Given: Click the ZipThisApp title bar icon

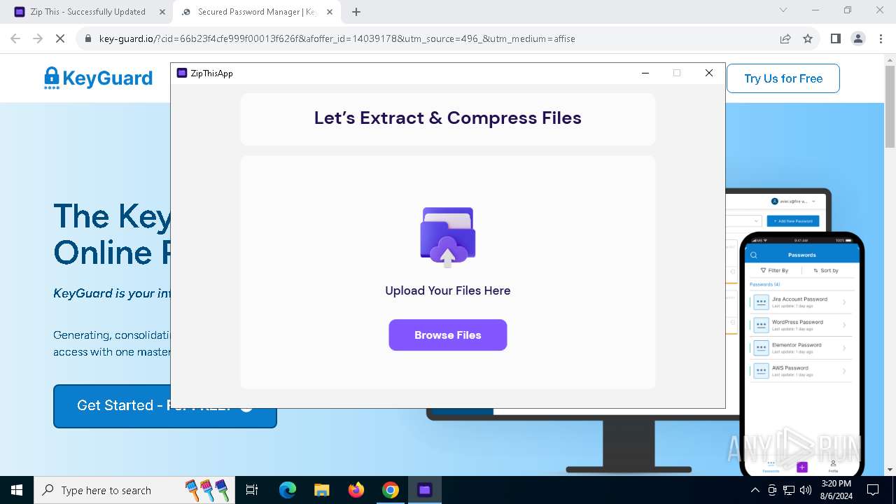Looking at the screenshot, I should pos(182,73).
